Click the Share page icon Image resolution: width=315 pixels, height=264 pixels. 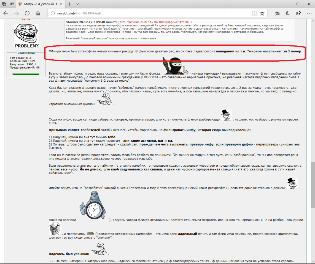pyautogui.click(x=298, y=13)
